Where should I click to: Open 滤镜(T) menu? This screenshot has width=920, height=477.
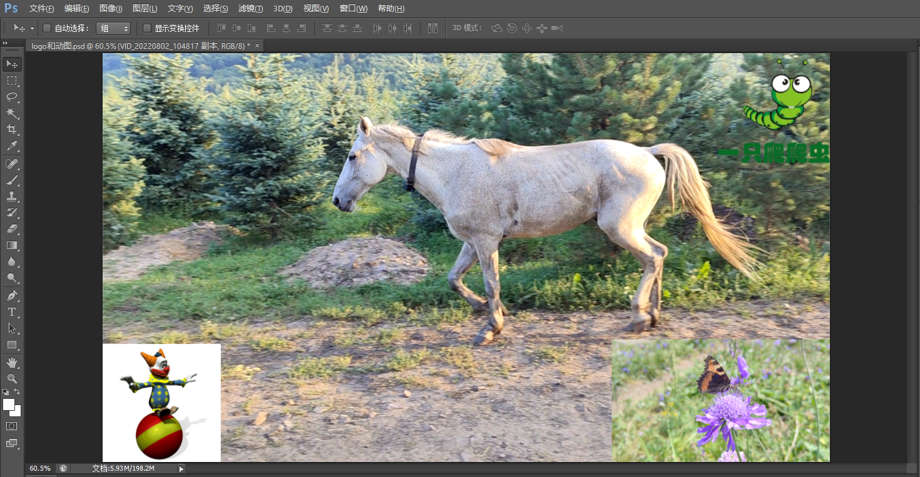click(251, 9)
